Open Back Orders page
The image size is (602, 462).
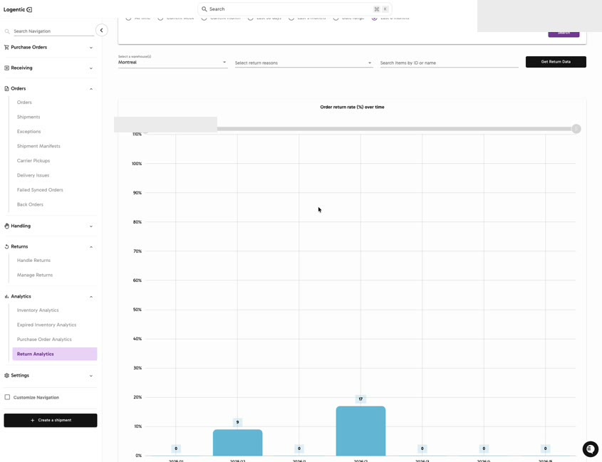coord(30,204)
